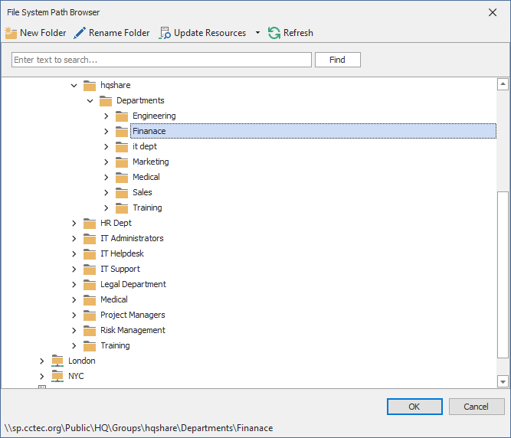Click the green Refresh icon
The width and height of the screenshot is (511, 438).
tap(274, 33)
